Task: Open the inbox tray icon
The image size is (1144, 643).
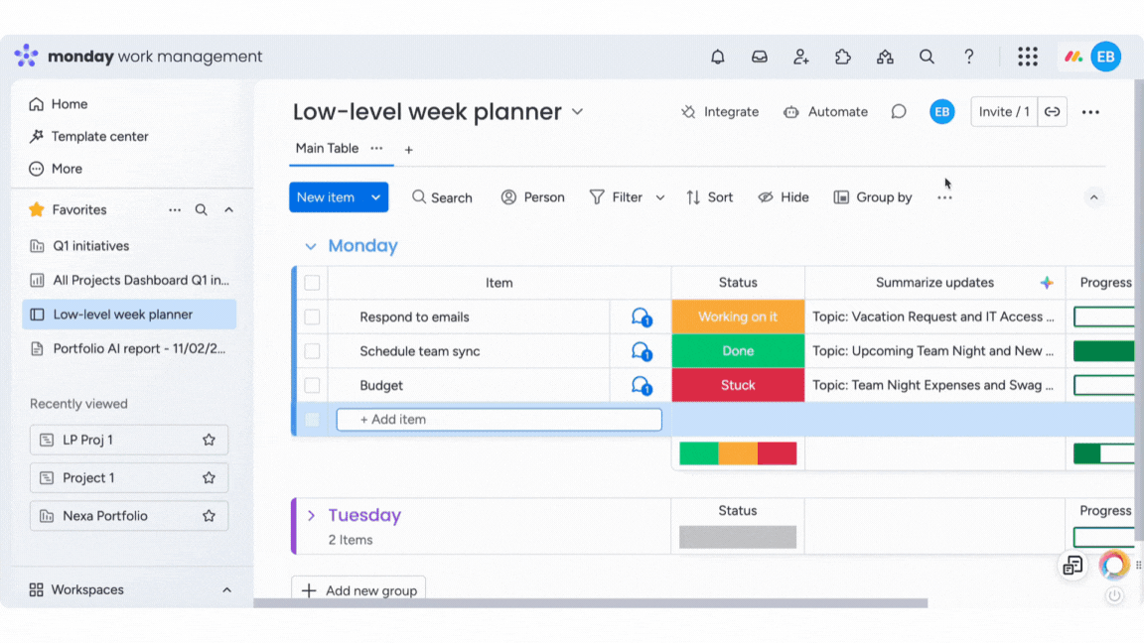Action: tap(760, 57)
